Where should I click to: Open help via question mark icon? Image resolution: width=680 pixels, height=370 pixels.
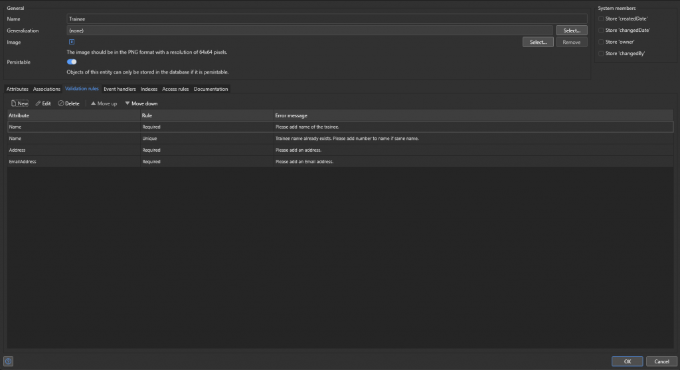click(x=8, y=361)
